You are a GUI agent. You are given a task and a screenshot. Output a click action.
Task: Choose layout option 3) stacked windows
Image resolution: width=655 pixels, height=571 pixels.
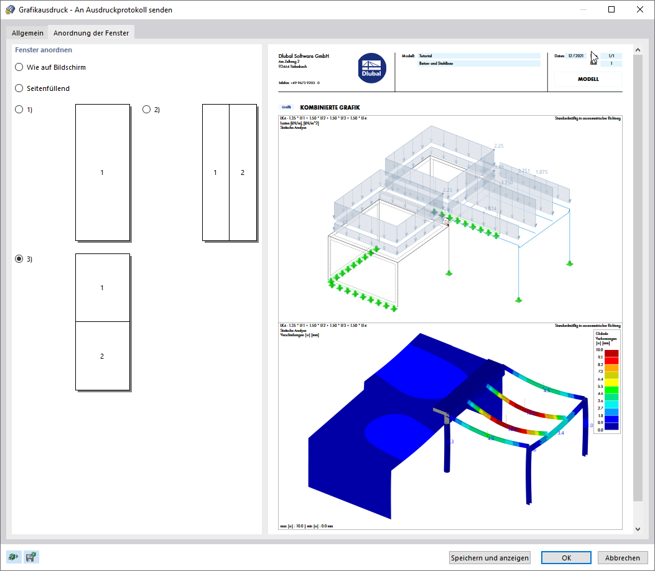tap(19, 259)
